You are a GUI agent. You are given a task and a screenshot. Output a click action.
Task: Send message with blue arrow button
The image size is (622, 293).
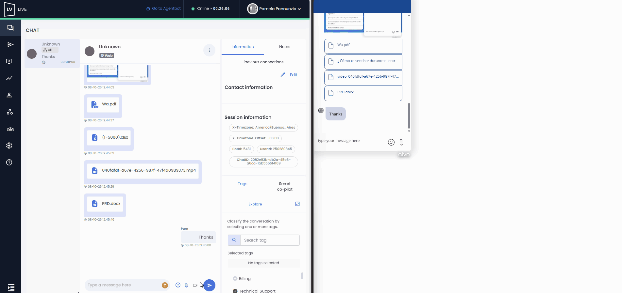click(x=210, y=285)
